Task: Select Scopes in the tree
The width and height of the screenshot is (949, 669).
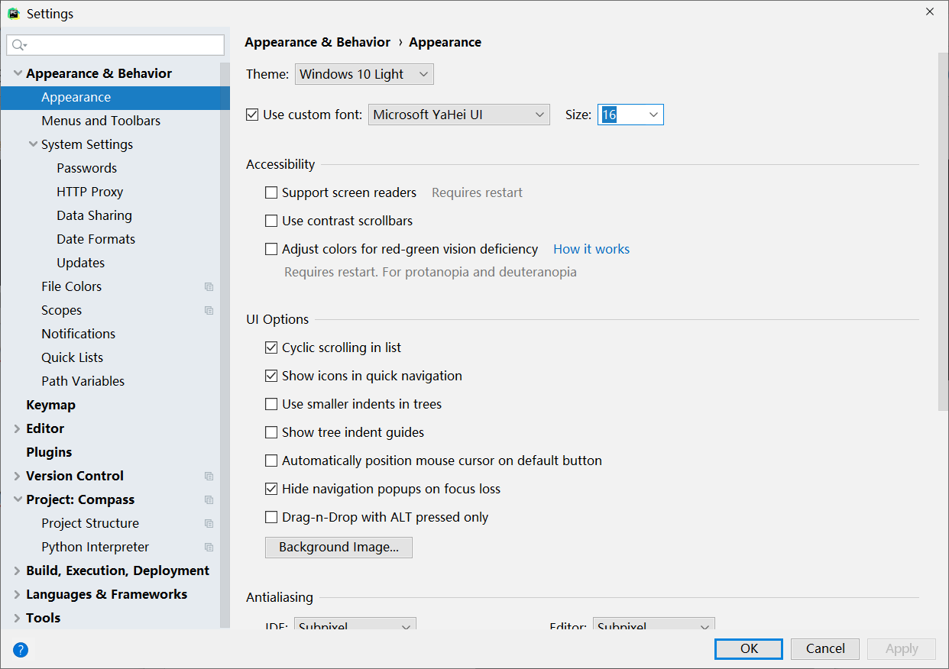Action: point(61,310)
